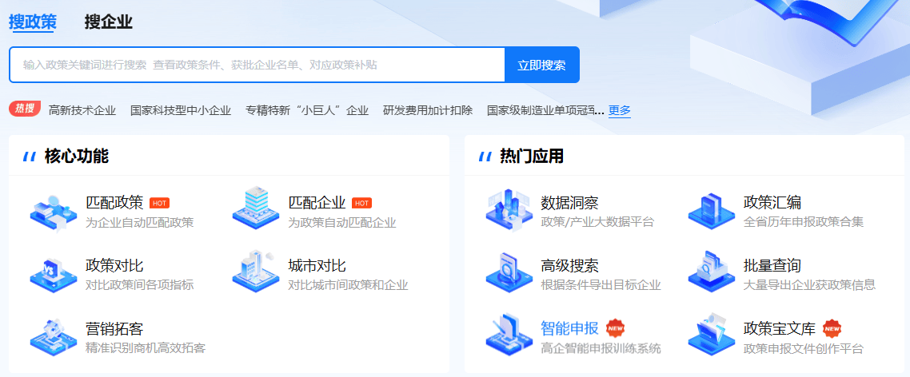Open the 智能申报 icon

[x=509, y=336]
